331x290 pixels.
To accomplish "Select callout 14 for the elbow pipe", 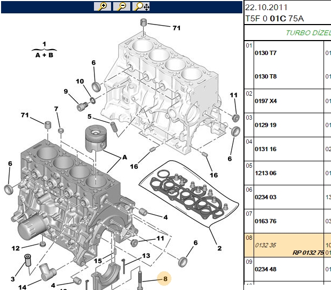I will pos(22,287).
